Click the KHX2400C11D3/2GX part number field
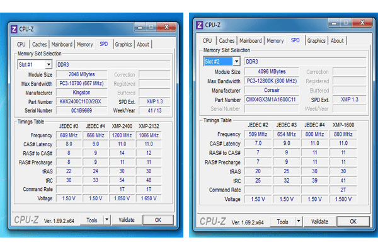378x252 pixels. point(81,101)
